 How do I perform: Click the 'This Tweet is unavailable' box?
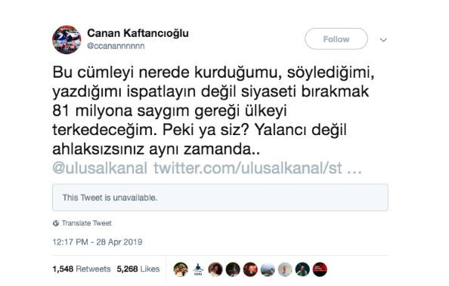pyautogui.click(x=220, y=198)
